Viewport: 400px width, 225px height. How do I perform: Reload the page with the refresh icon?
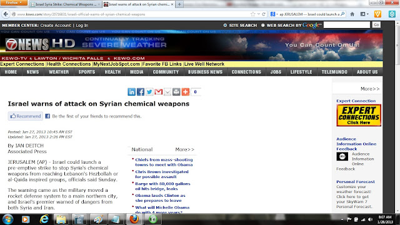coord(264,14)
